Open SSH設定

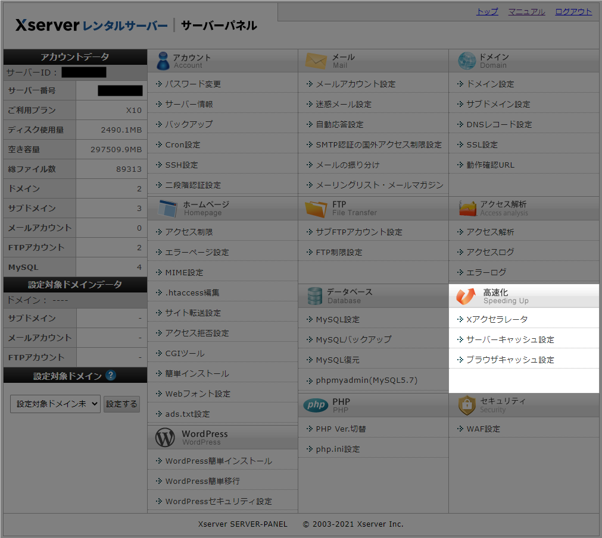(x=182, y=165)
